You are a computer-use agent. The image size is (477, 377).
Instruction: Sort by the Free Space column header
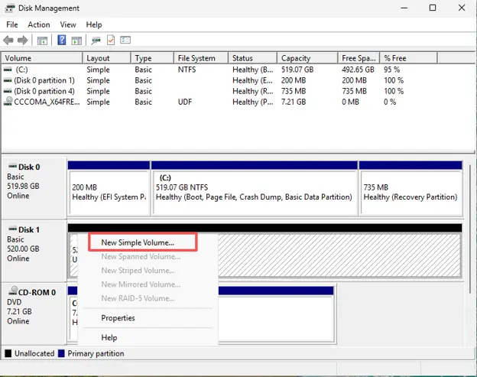click(x=359, y=58)
